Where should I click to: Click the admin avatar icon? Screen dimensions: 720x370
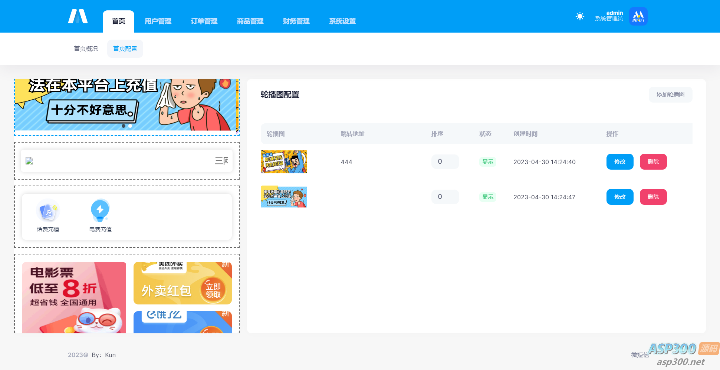638,16
